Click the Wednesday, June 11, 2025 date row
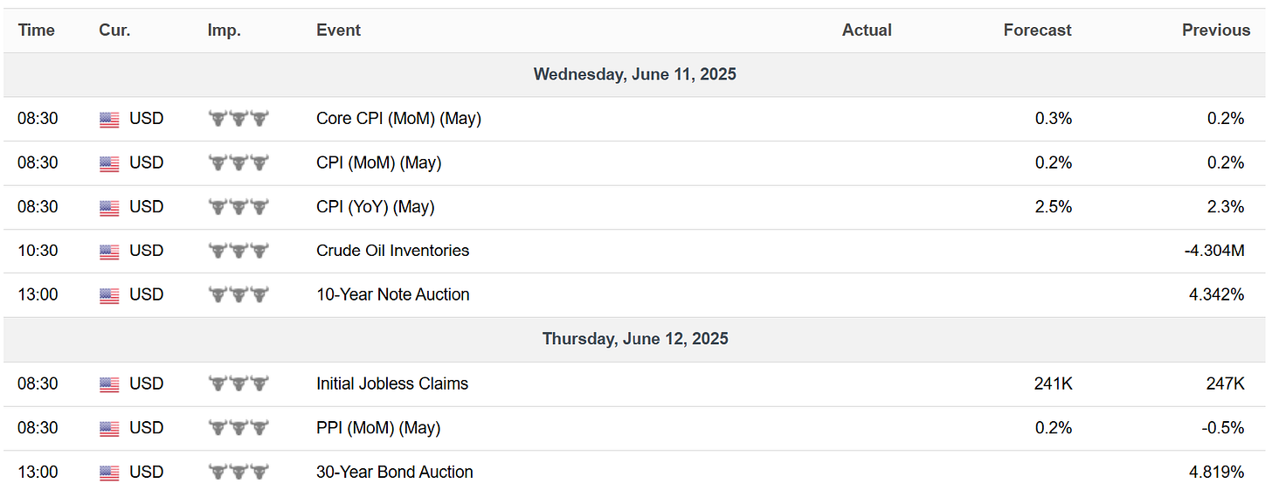Image resolution: width=1272 pixels, height=504 pixels. pyautogui.click(x=635, y=75)
